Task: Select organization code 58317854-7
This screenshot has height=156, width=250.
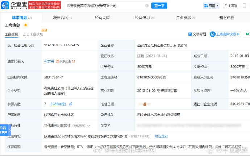Action: pos(53,77)
